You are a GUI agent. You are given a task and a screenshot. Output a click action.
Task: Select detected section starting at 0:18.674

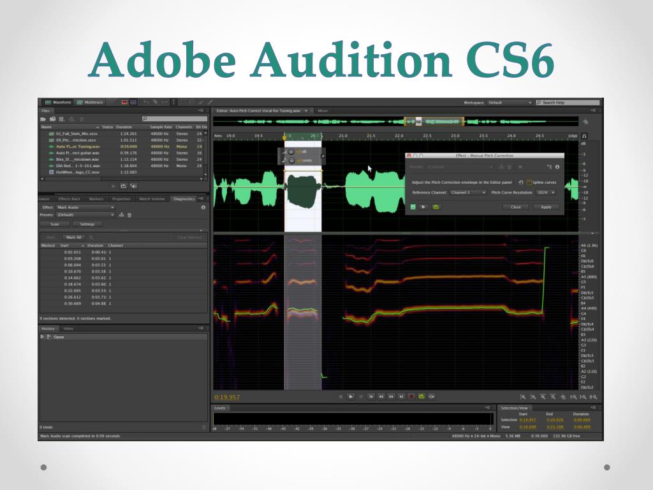click(123, 284)
